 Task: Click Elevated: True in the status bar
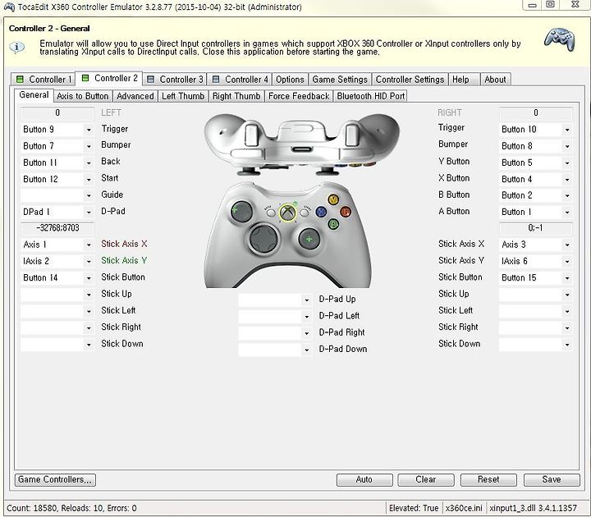pyautogui.click(x=414, y=508)
